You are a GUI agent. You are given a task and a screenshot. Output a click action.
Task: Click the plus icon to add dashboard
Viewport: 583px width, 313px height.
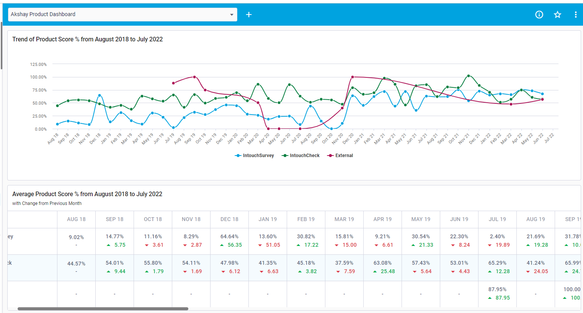[x=249, y=15]
